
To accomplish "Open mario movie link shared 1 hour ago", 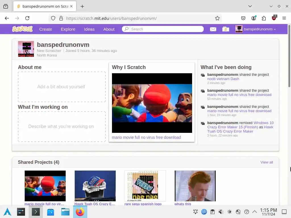I will 239,111.
